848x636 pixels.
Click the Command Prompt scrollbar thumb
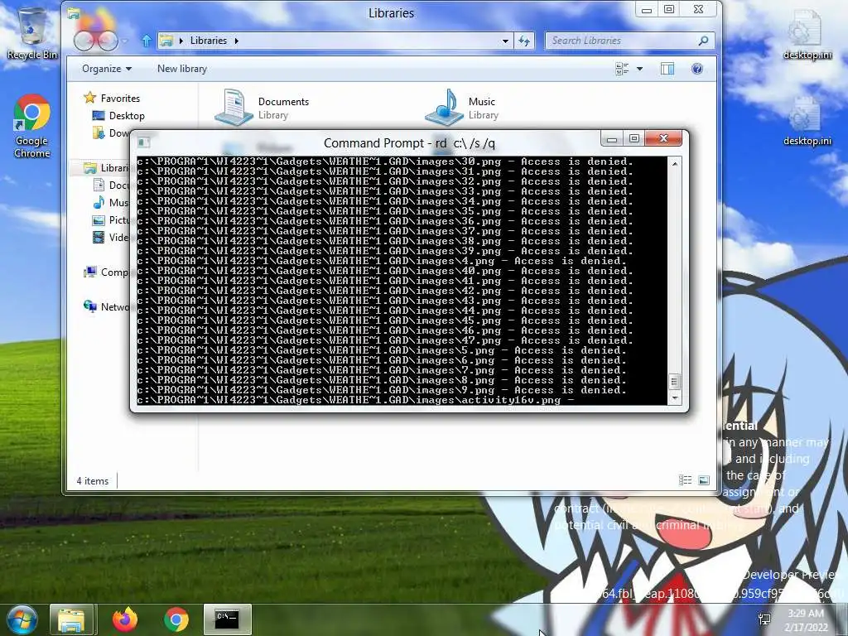tap(674, 382)
